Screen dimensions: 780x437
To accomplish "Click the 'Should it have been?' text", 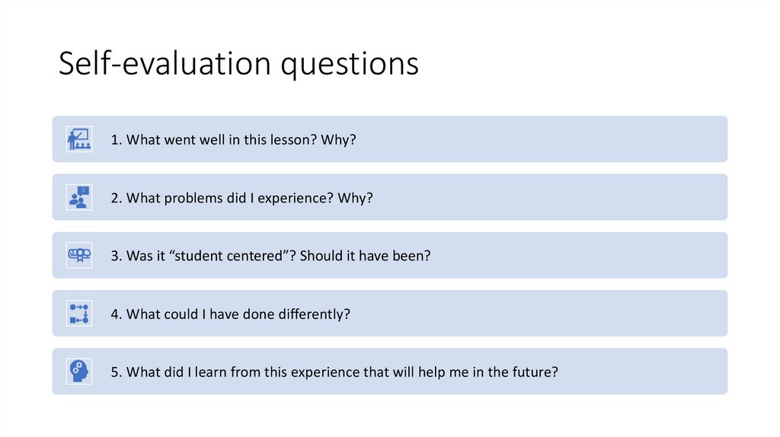I will [365, 256].
